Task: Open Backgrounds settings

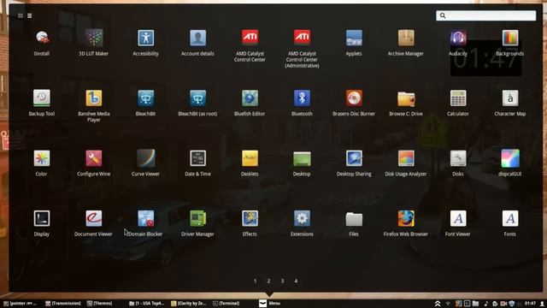Action: point(509,43)
